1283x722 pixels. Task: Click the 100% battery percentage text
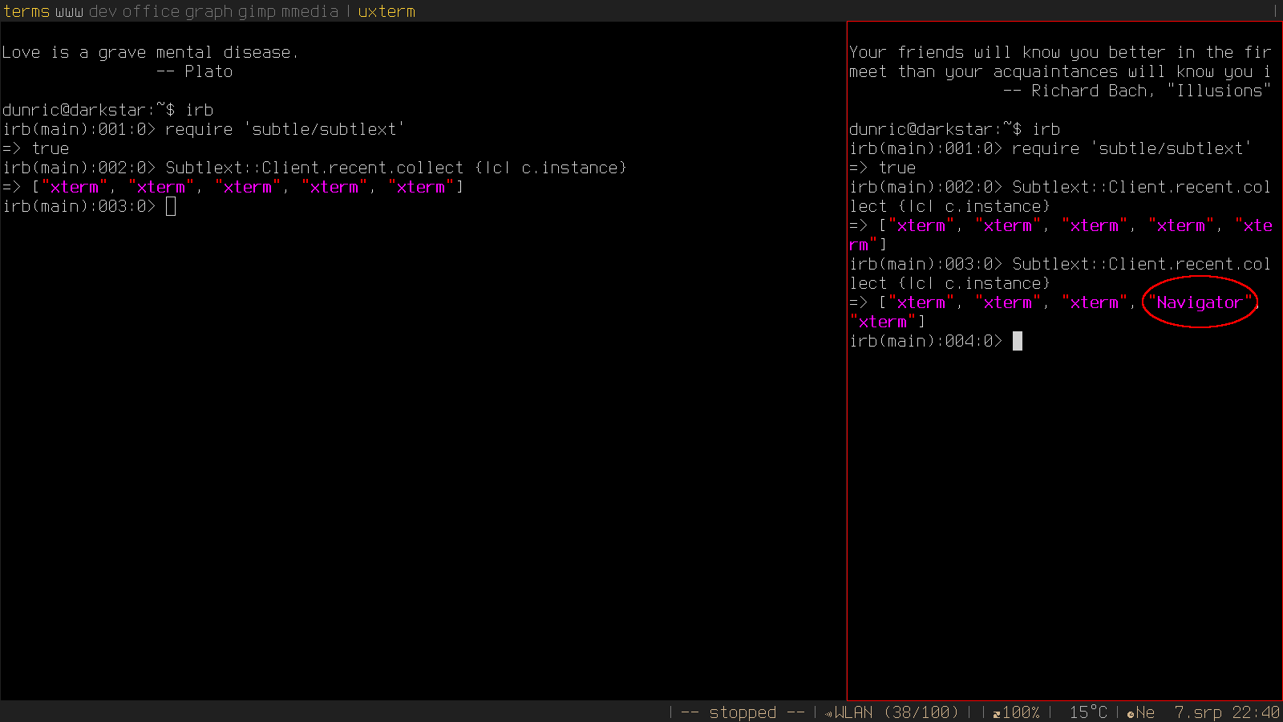click(1021, 712)
